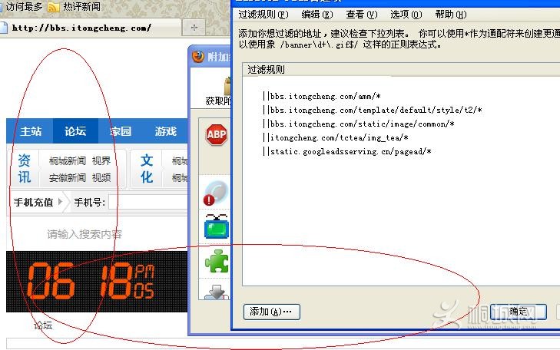The width and height of the screenshot is (560, 350).
Task: Click the speech bubble with red alert icon
Action: [216, 192]
